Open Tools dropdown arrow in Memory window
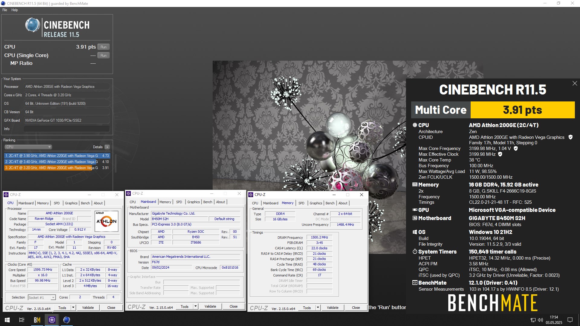Image resolution: width=580 pixels, height=326 pixels. [318, 308]
